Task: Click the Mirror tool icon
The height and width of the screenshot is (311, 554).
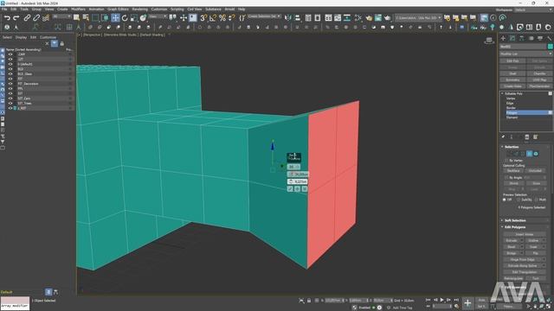Action: coord(288,17)
